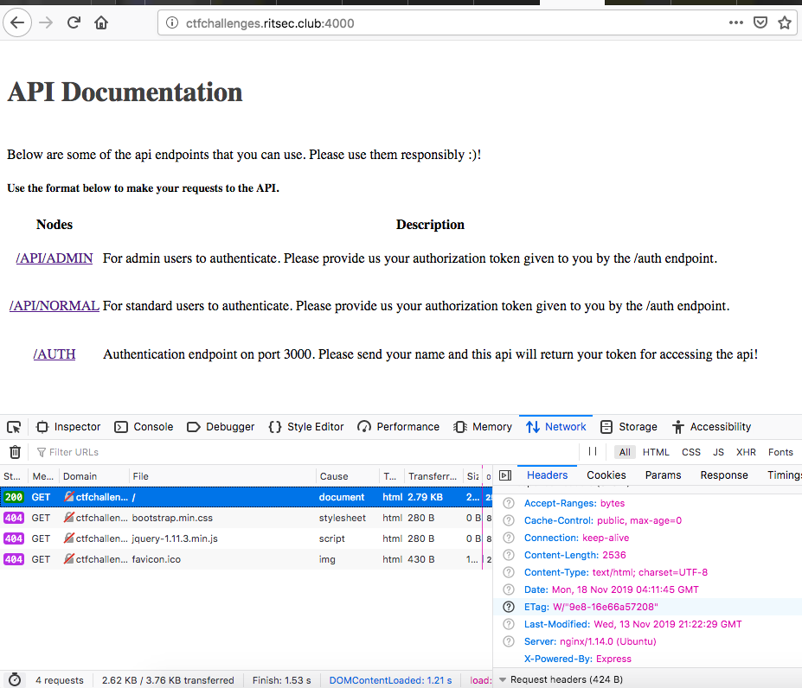Follow the /API/ADMIN link
802x688 pixels.
click(x=55, y=258)
